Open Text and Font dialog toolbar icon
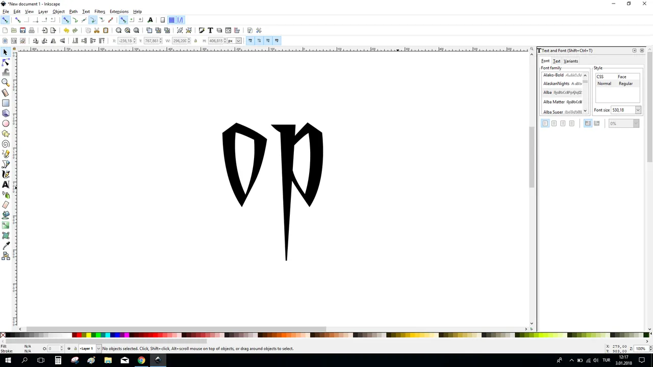The width and height of the screenshot is (653, 367). [210, 30]
